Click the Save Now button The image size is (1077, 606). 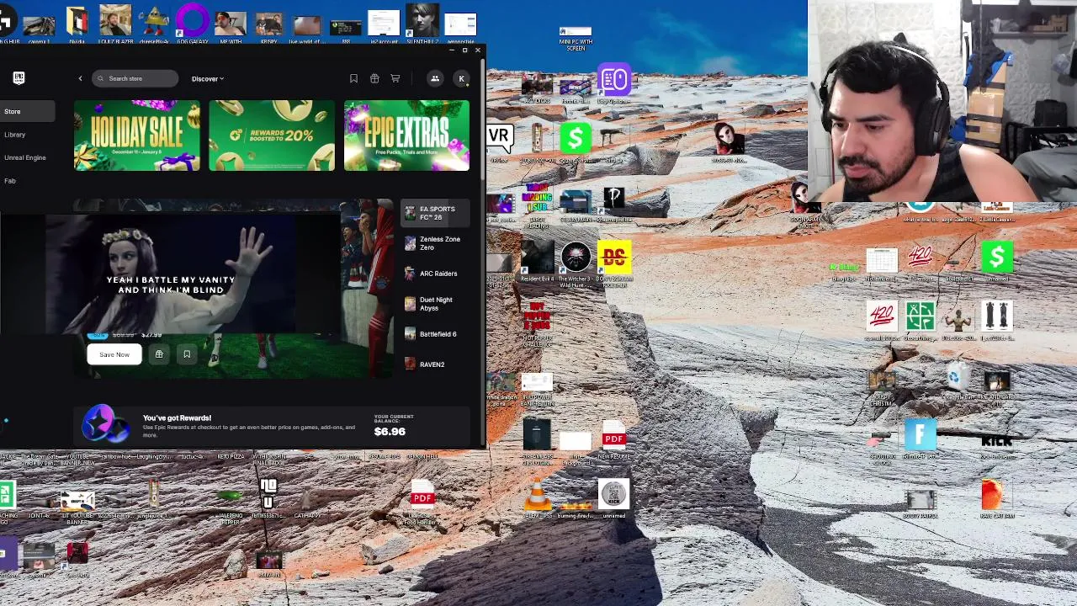[114, 354]
